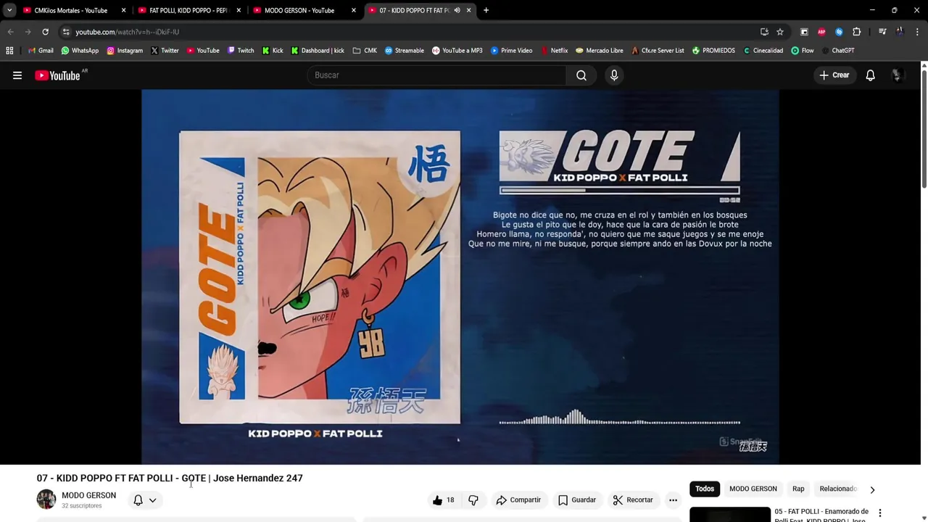This screenshot has width=928, height=522.
Task: Open the 05 - FAT POLLI video thumbnail
Action: coord(729,514)
